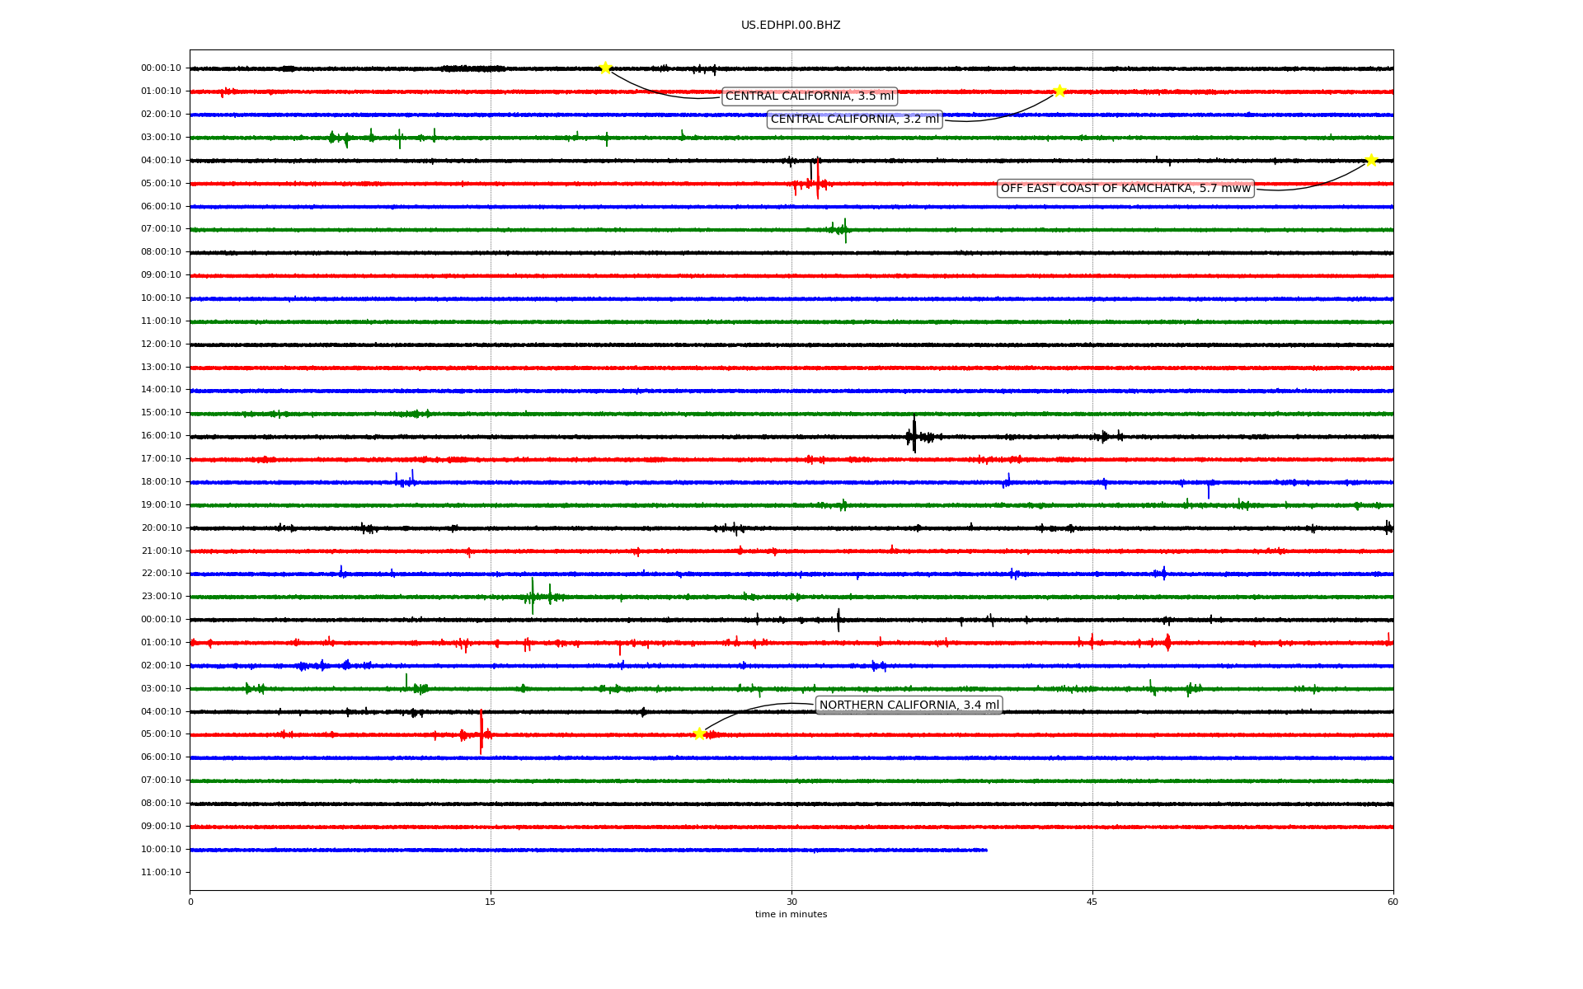The height and width of the screenshot is (989, 1583).
Task: Click the time in minutes axis label
Action: tap(790, 915)
